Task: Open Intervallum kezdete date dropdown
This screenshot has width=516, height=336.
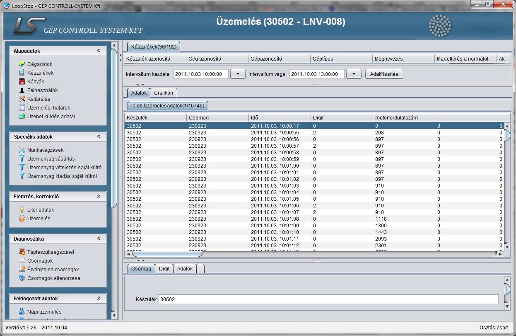Action: 238,74
